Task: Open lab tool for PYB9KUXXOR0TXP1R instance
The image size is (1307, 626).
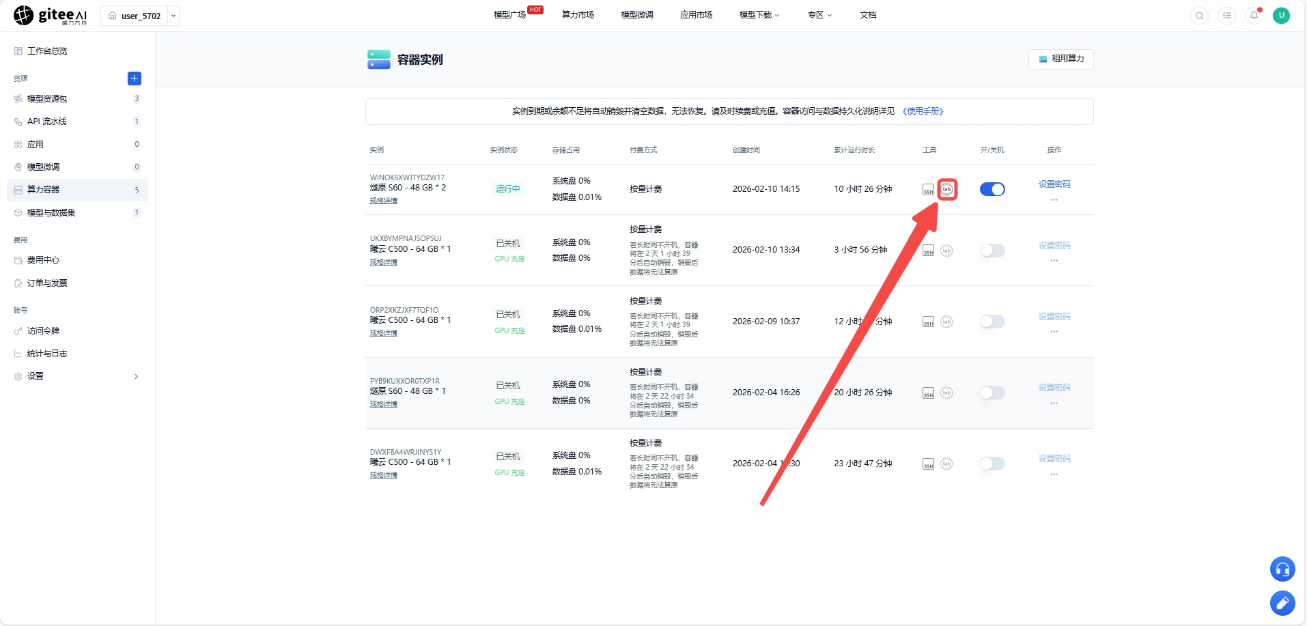Action: (x=946, y=393)
